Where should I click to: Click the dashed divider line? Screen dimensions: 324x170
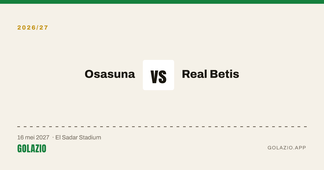(162, 127)
